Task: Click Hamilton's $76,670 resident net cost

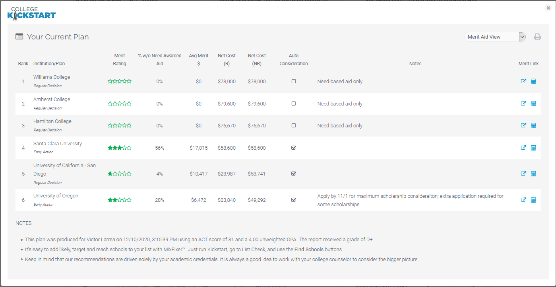Action: 227,126
